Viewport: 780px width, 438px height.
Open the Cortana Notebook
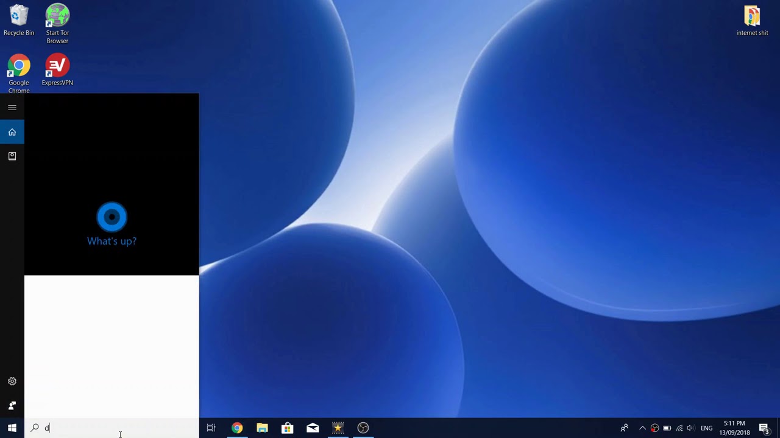12,156
